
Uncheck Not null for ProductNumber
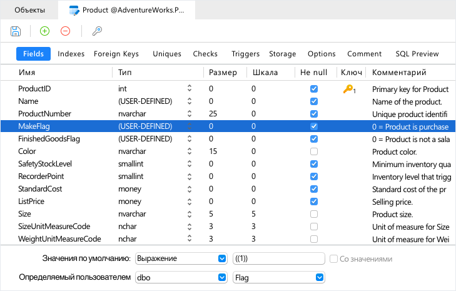point(314,114)
